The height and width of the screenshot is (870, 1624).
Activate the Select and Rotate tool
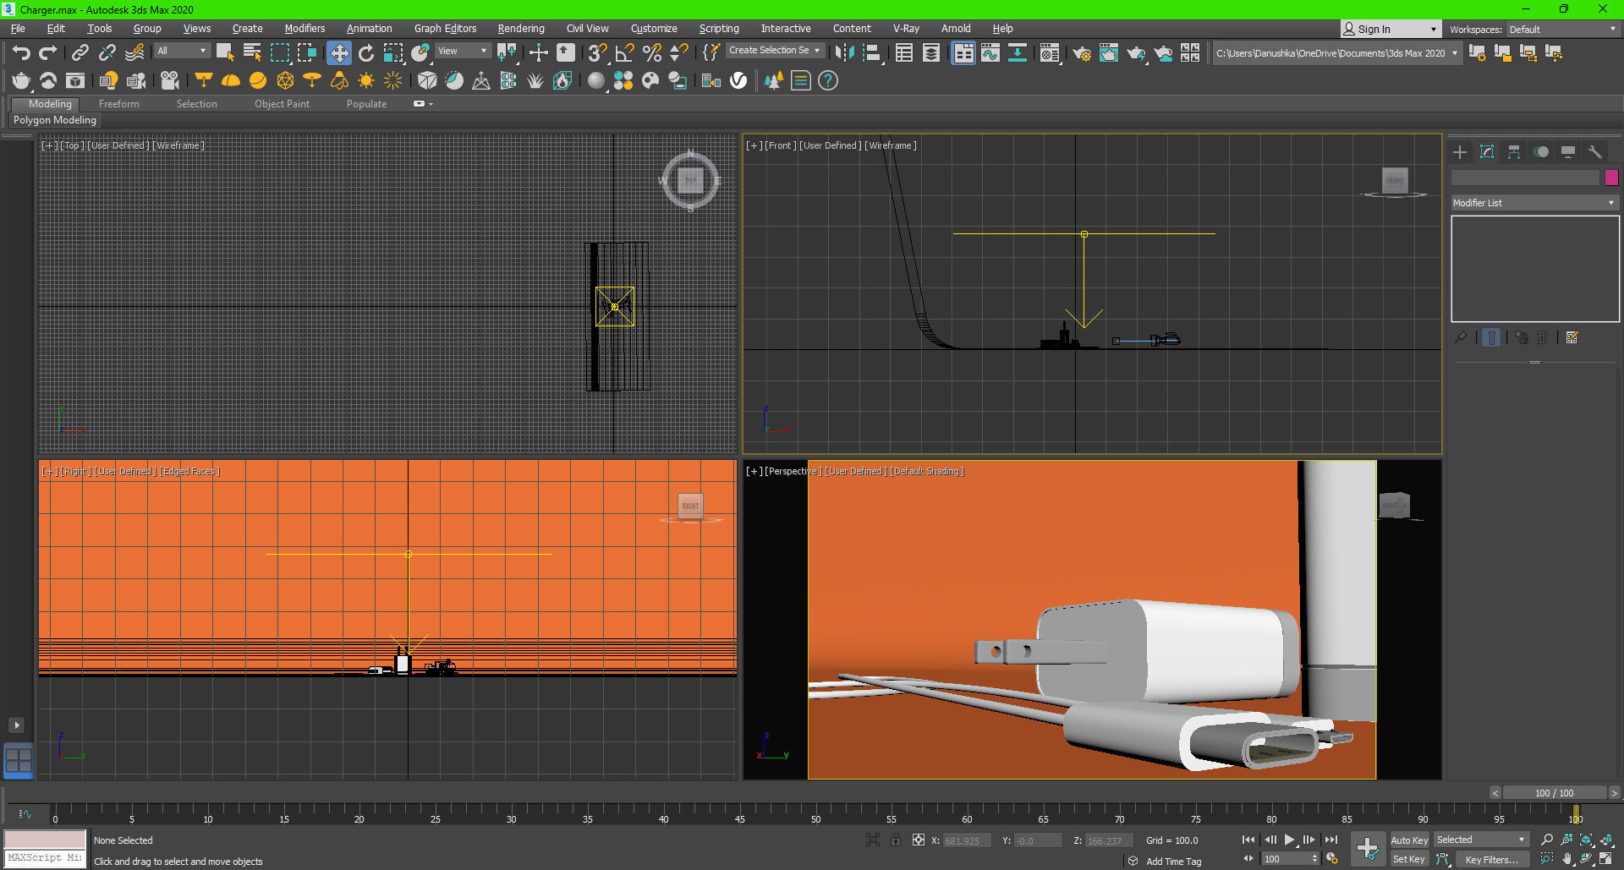pyautogui.click(x=366, y=52)
